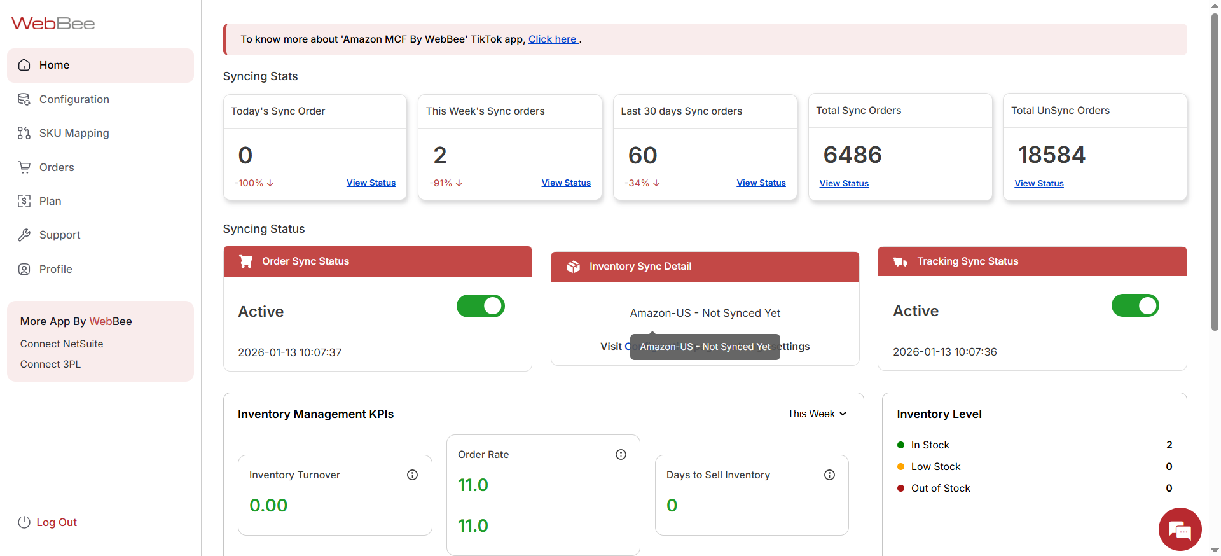This screenshot has width=1221, height=556.
Task: View Status for Today's Sync Order
Action: click(x=371, y=183)
